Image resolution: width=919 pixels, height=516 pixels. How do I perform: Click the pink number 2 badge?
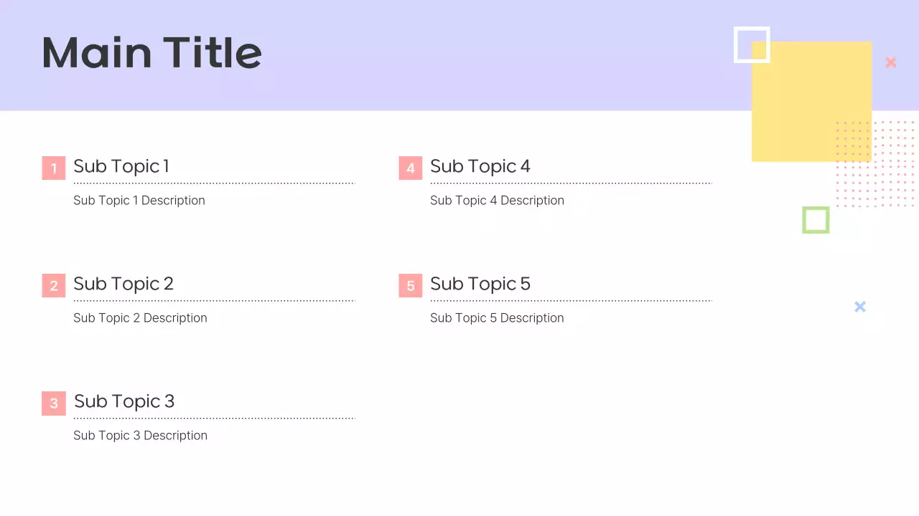click(x=54, y=286)
